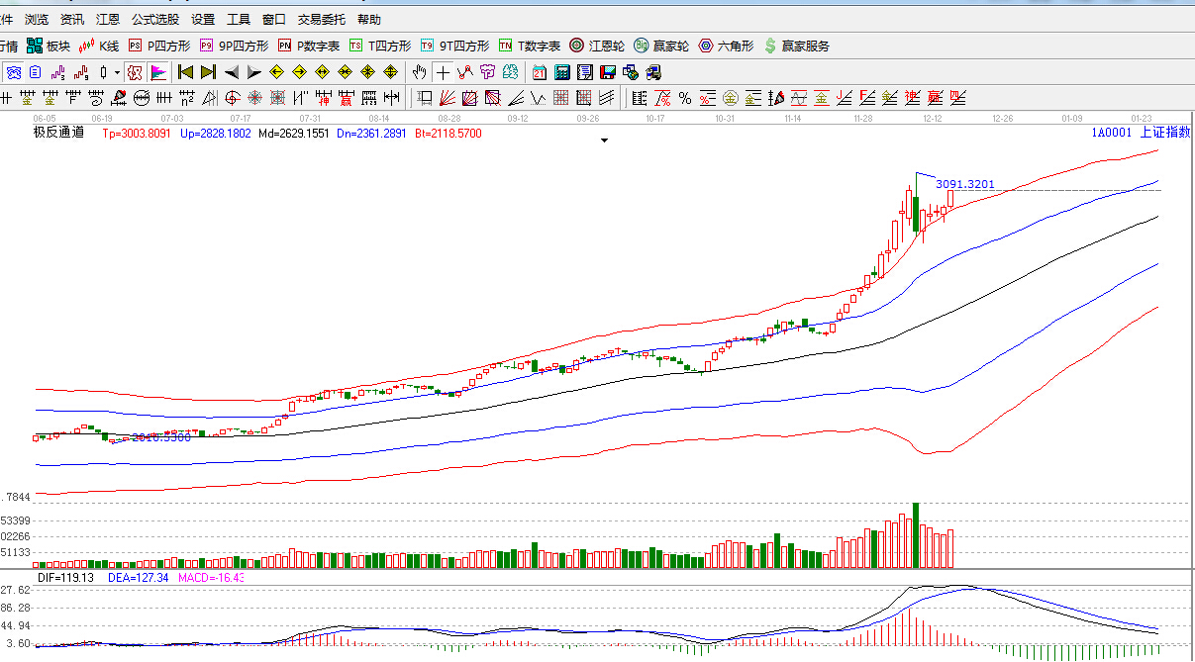Open the 公式选股 menu
Screen dimensions: 1195x662
155,19
